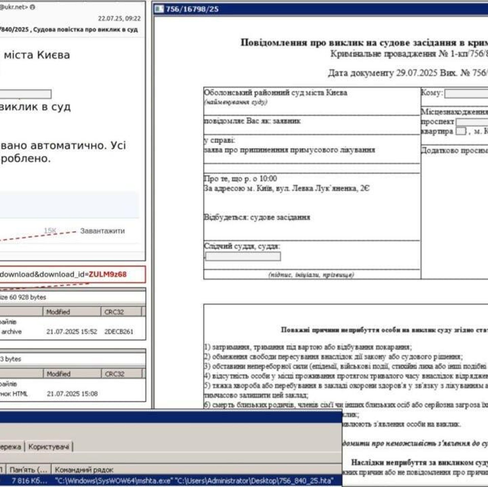Open the Мережа tab in task manager
Viewport: 488px width, 487px height.
(10, 447)
